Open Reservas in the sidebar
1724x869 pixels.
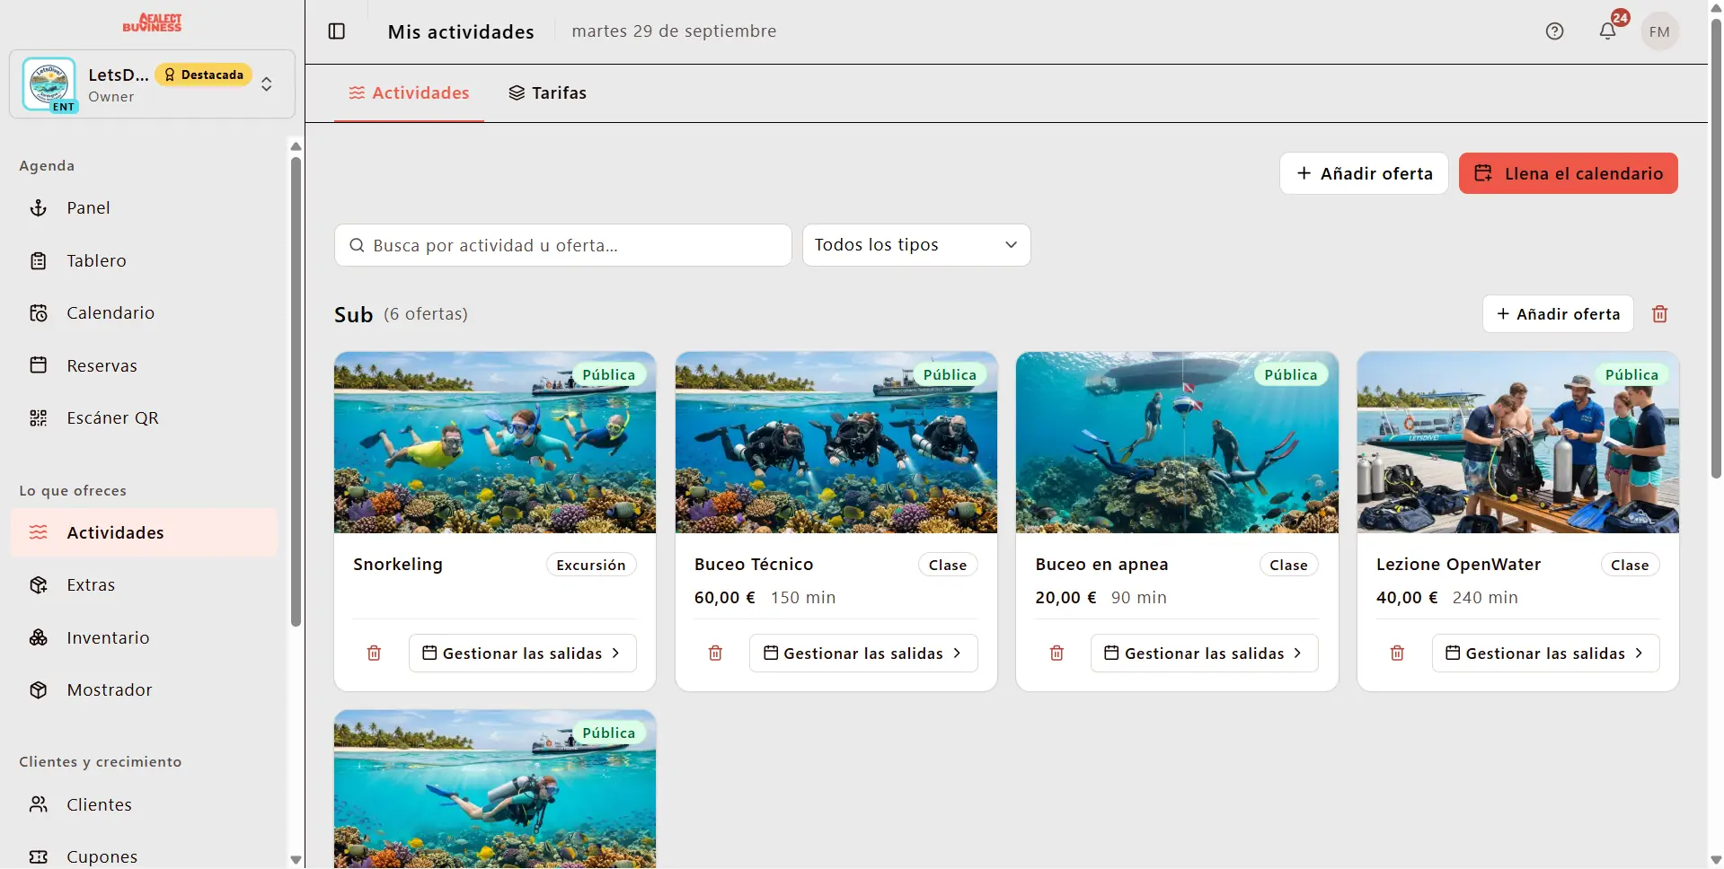(144, 366)
